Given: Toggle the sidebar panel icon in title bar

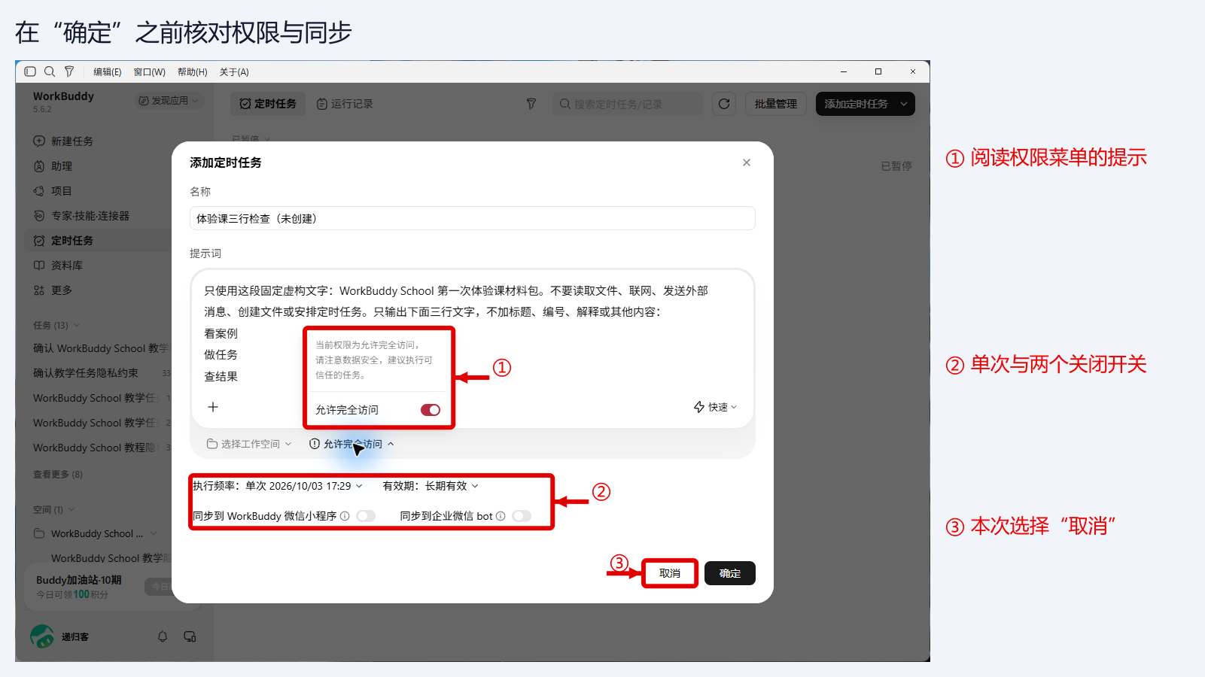Looking at the screenshot, I should click(30, 71).
